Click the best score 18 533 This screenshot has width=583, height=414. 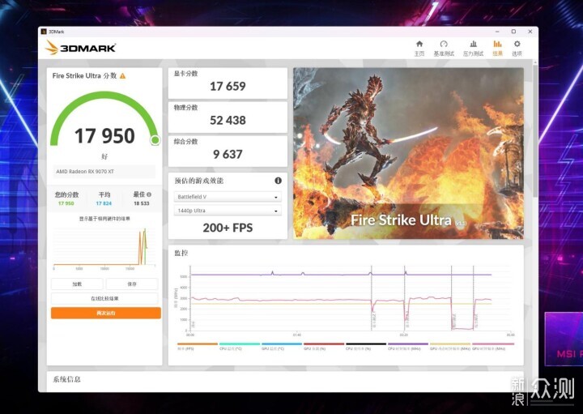click(141, 203)
